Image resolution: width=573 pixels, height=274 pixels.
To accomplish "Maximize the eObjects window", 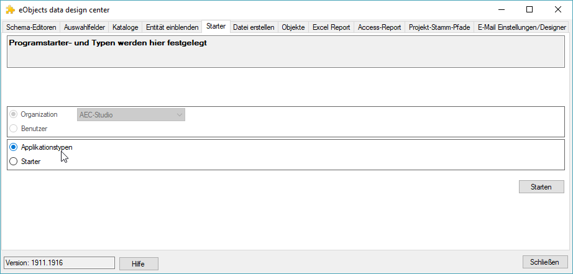I will click(529, 10).
